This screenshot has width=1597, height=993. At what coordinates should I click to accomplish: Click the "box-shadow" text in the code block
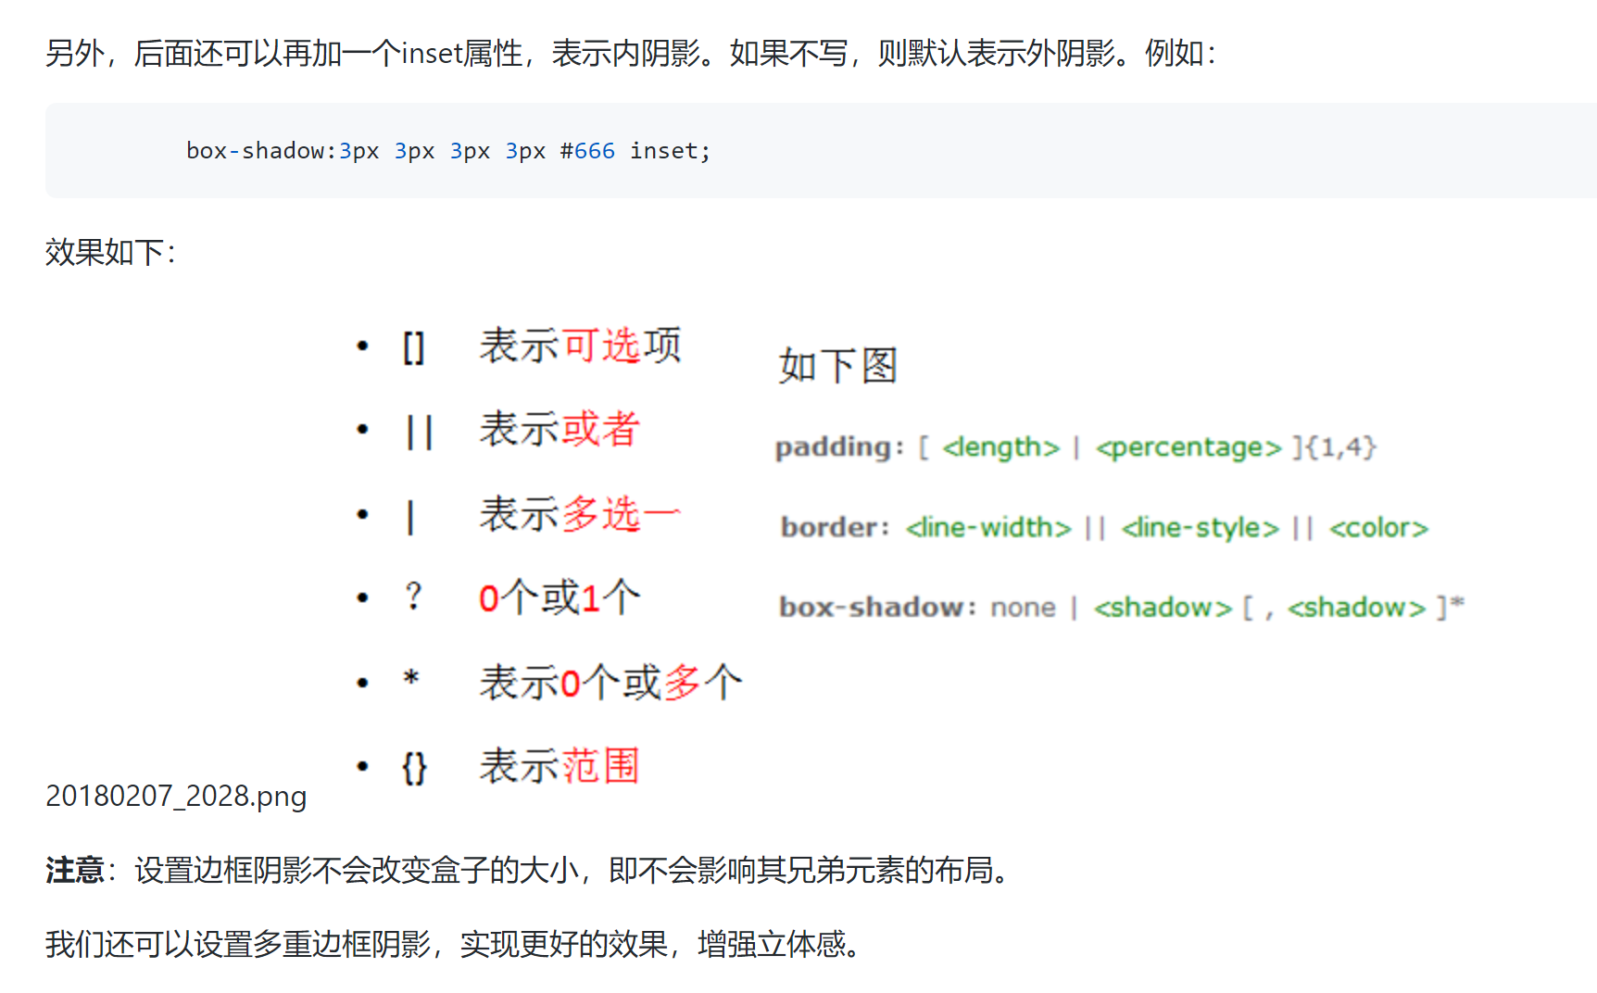pos(257,150)
